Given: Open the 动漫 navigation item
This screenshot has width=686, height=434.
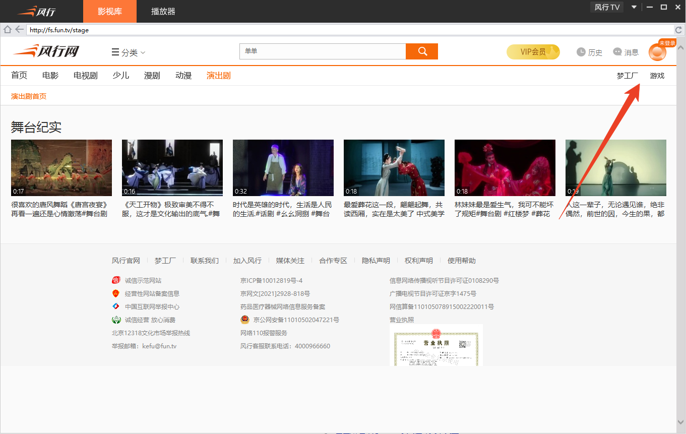Looking at the screenshot, I should (183, 76).
